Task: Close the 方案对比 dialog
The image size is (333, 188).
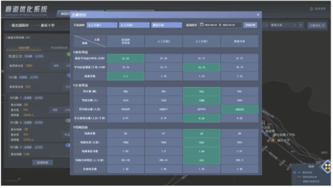Action: click(x=258, y=15)
